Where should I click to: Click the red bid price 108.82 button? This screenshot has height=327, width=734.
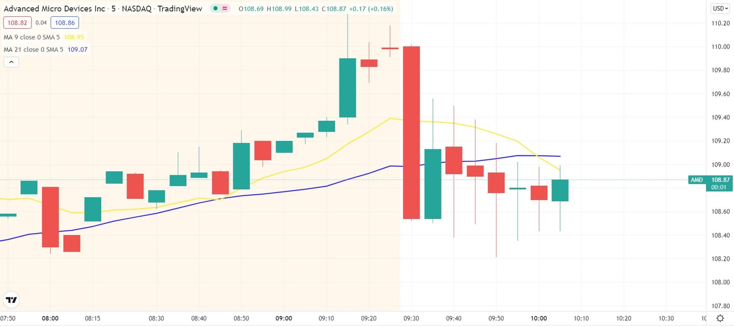pos(17,22)
